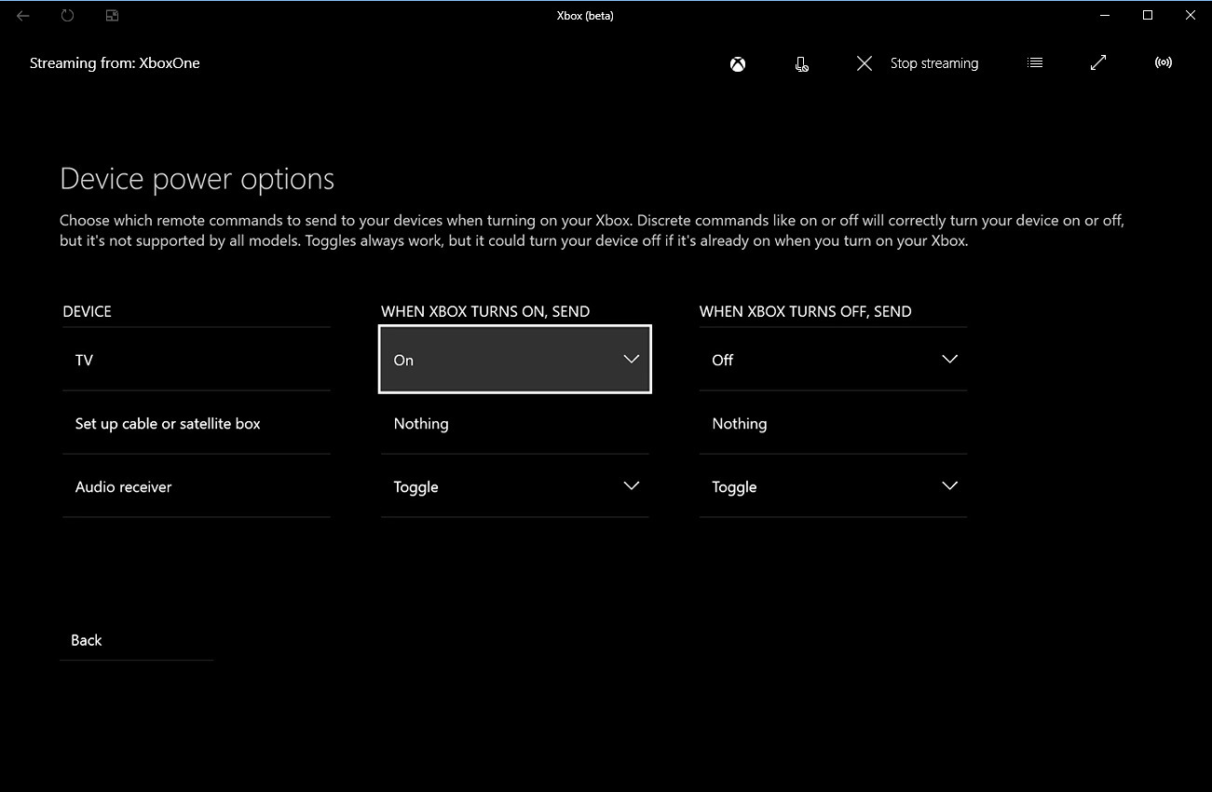Screen dimensions: 1212x792
Task: Open the Off dropdown chevron
Action: [x=949, y=359]
